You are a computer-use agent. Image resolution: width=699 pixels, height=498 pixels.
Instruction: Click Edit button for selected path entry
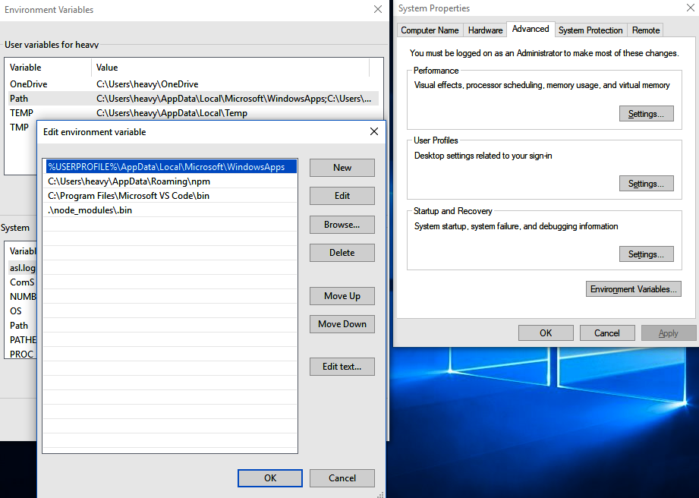[x=342, y=196]
